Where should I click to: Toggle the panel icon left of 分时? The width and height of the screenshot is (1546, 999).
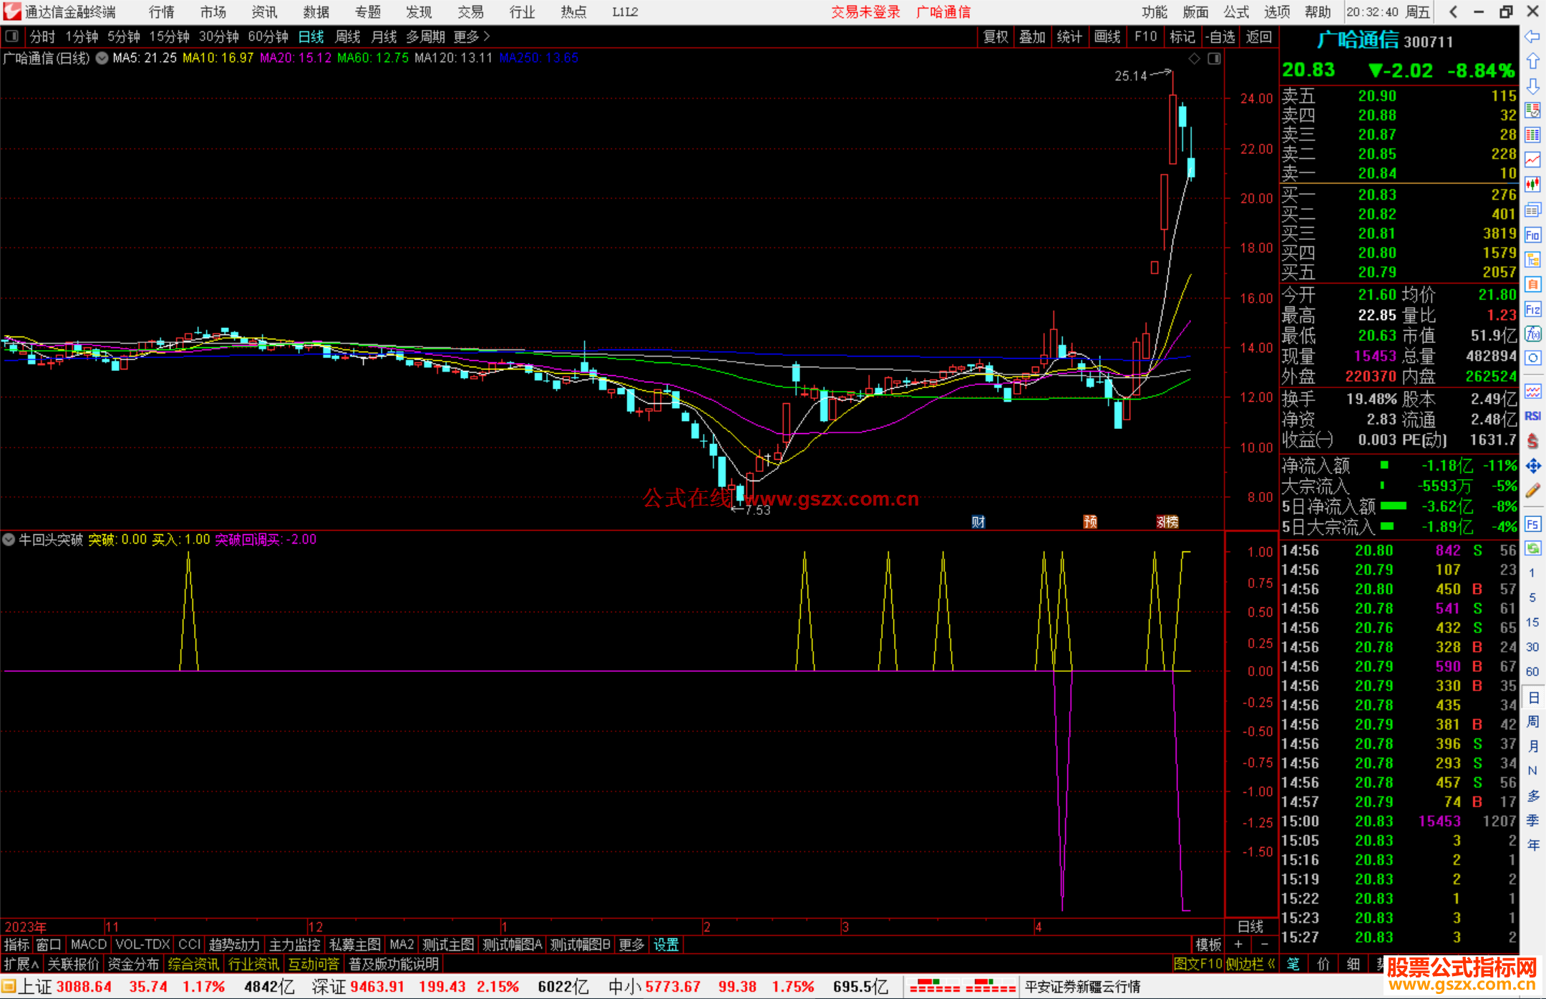pyautogui.click(x=11, y=37)
